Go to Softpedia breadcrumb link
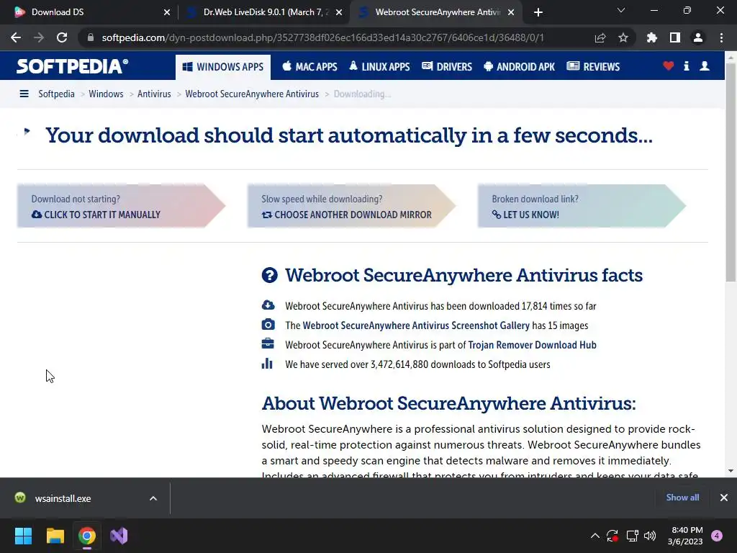This screenshot has width=737, height=553. coord(56,94)
